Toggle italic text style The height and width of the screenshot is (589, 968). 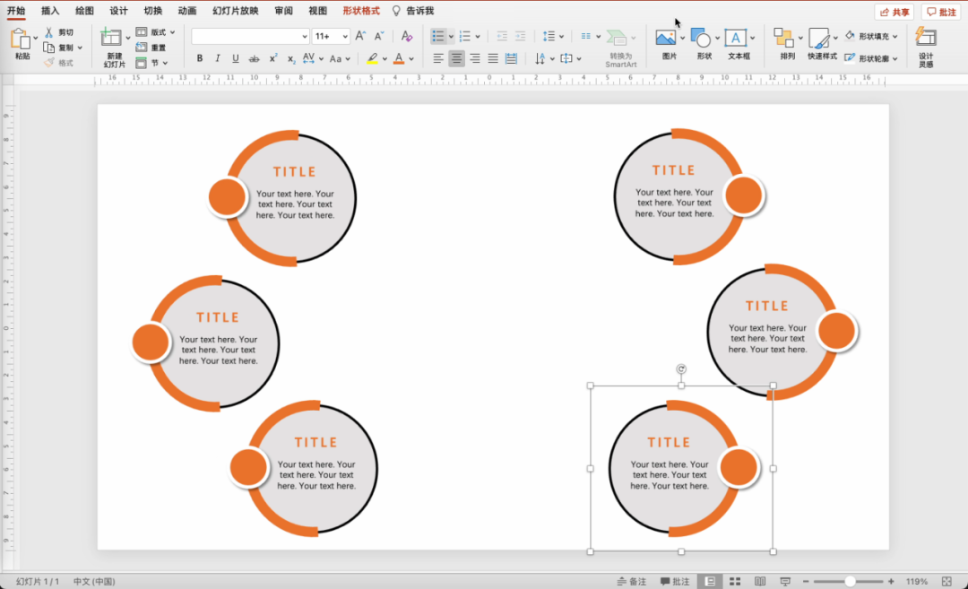[x=217, y=58]
